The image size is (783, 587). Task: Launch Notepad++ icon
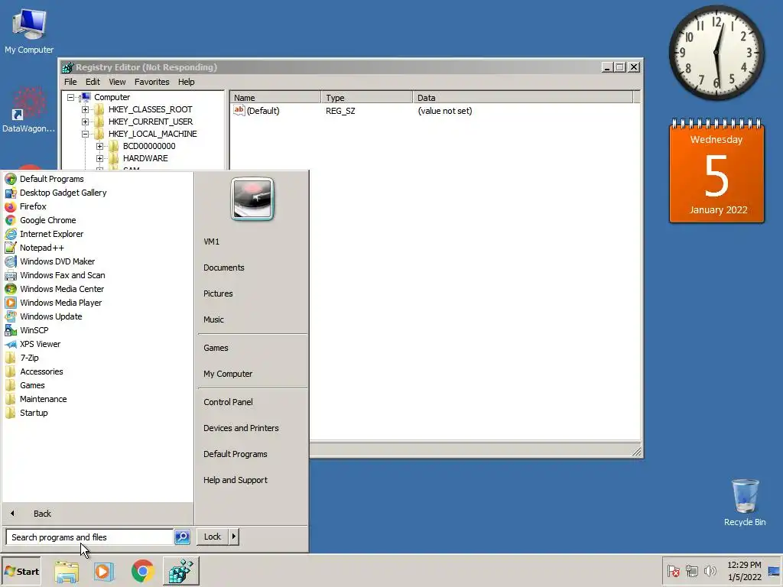click(x=11, y=248)
